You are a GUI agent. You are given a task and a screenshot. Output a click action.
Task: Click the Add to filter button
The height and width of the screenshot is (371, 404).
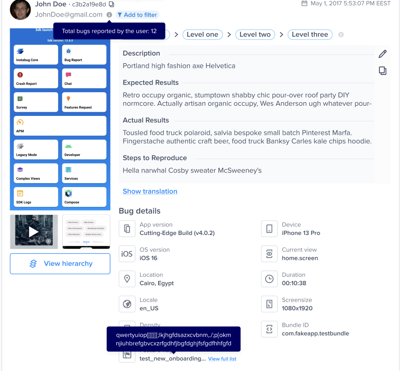[x=137, y=14]
